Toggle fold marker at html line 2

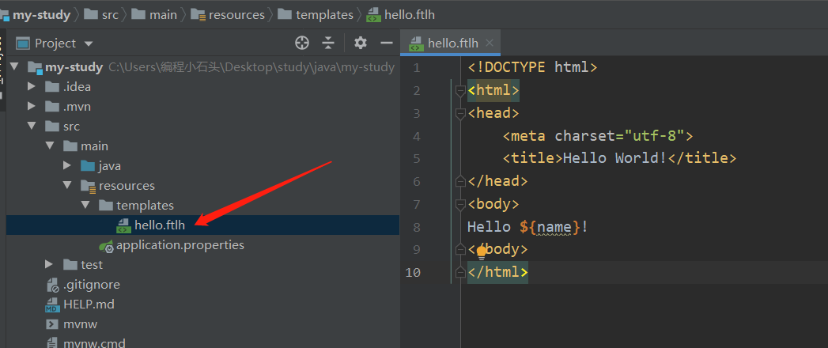pos(460,91)
